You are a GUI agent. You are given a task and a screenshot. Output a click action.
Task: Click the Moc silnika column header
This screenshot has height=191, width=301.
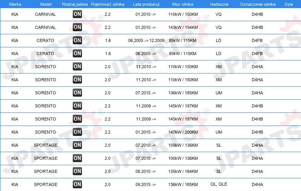(183, 4)
